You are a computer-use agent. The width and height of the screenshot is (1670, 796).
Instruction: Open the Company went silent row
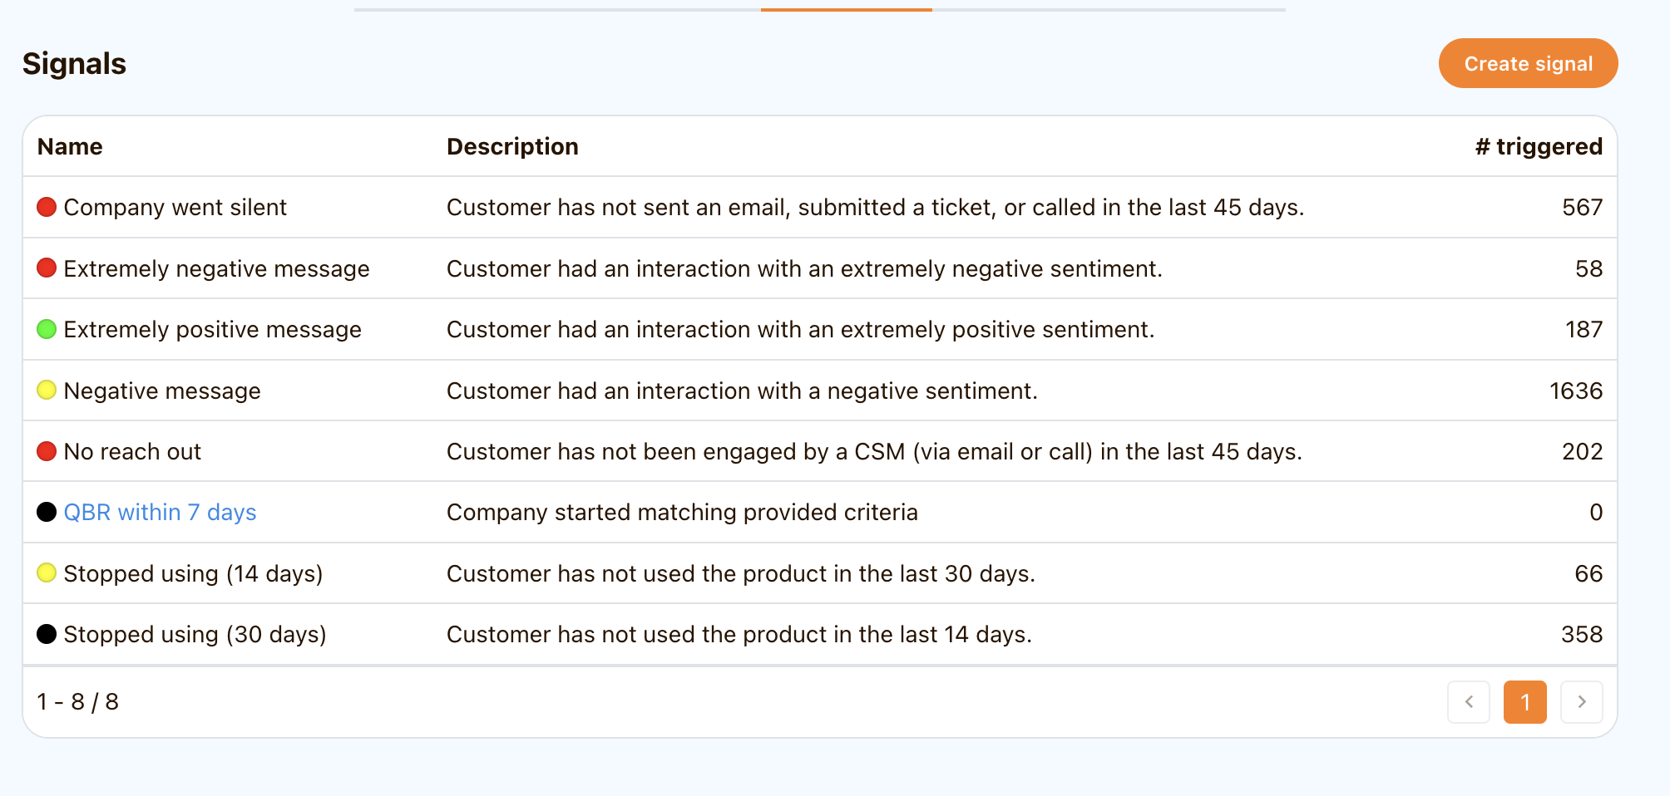click(175, 208)
